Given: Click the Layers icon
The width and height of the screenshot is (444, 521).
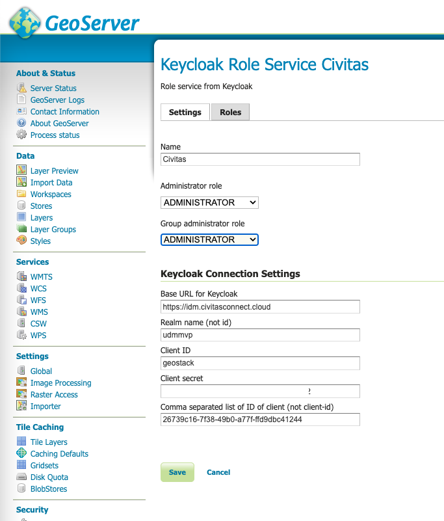Looking at the screenshot, I should tap(21, 217).
